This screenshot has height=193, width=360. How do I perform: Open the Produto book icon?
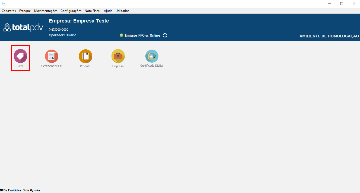85,56
